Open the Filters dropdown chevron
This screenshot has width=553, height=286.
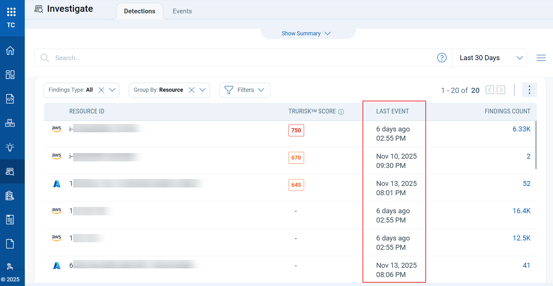pyautogui.click(x=261, y=90)
